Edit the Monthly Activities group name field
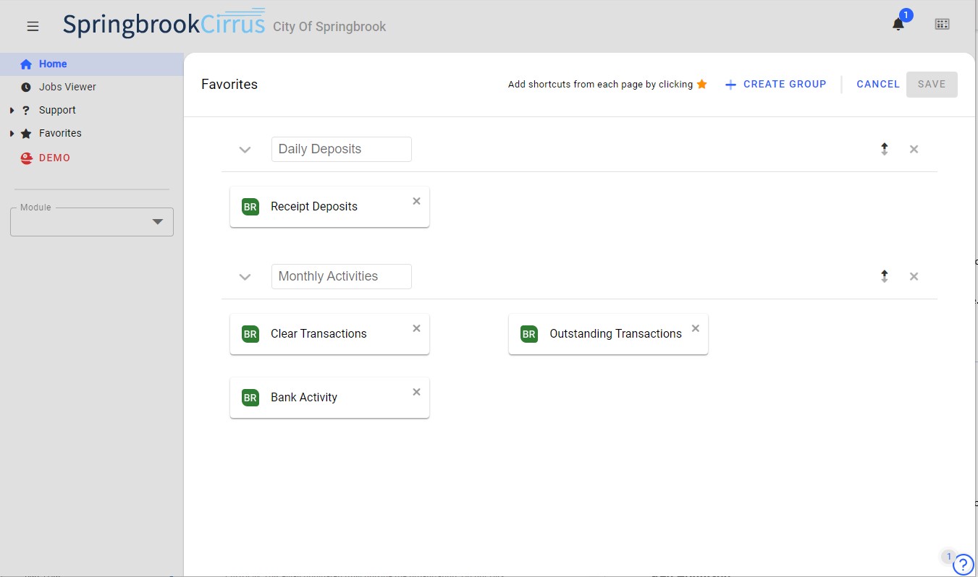 click(341, 276)
